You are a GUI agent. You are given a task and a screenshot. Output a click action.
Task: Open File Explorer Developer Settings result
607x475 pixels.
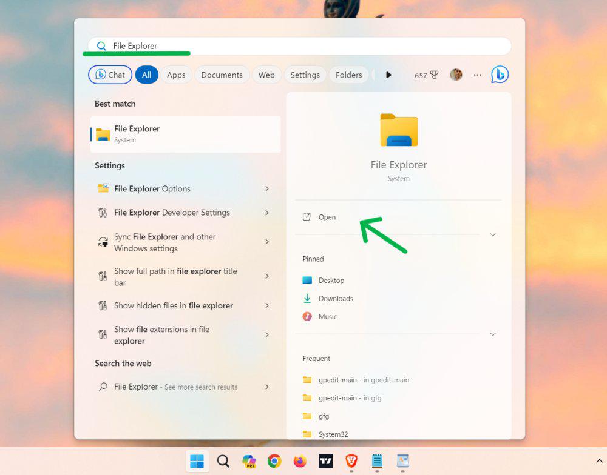185,213
